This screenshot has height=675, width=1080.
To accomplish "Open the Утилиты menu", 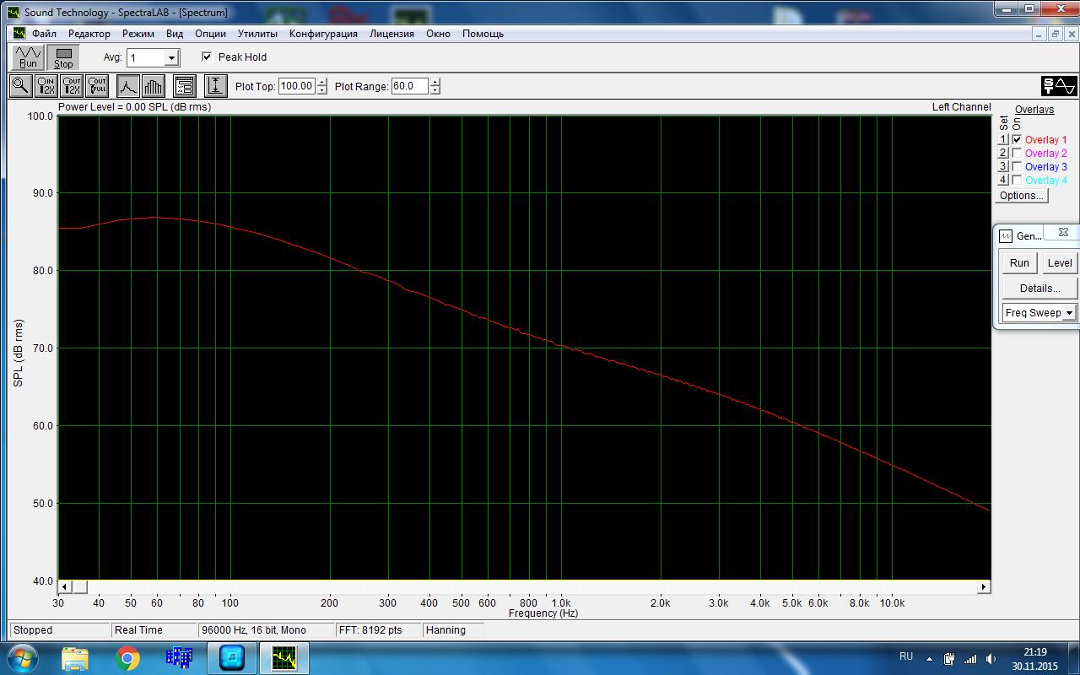I will [x=257, y=34].
